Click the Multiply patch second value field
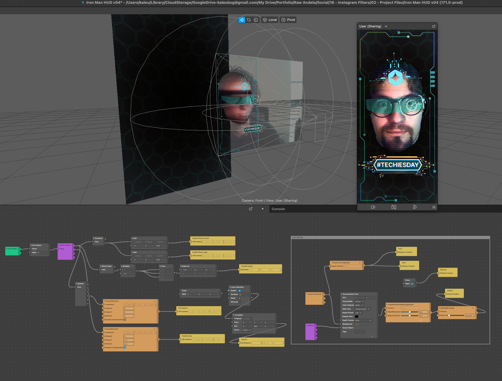 (x=128, y=274)
